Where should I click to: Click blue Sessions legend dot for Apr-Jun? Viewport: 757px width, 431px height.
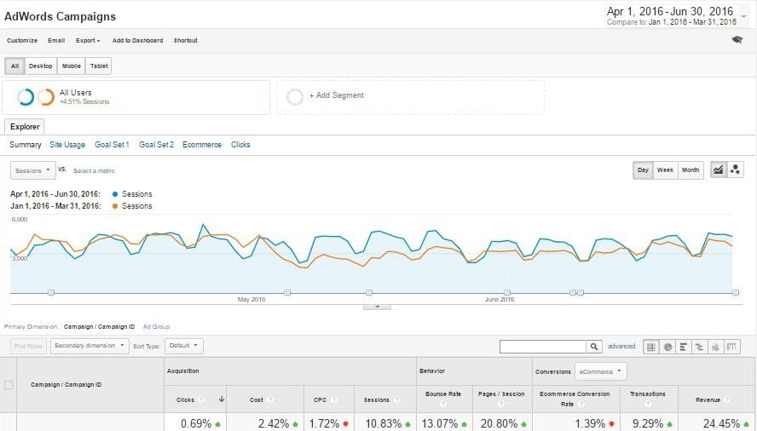pyautogui.click(x=115, y=194)
